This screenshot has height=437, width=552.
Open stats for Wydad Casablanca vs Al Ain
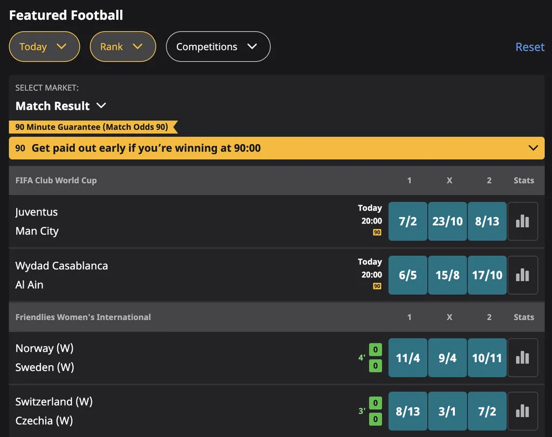tap(522, 275)
